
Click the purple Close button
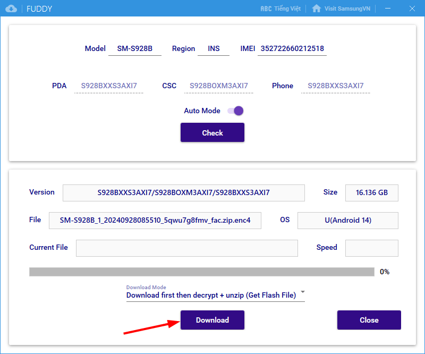[369, 320]
